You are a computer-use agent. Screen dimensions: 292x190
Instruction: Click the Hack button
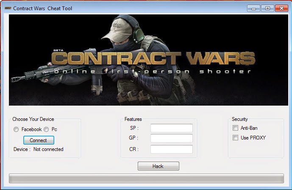(159, 166)
